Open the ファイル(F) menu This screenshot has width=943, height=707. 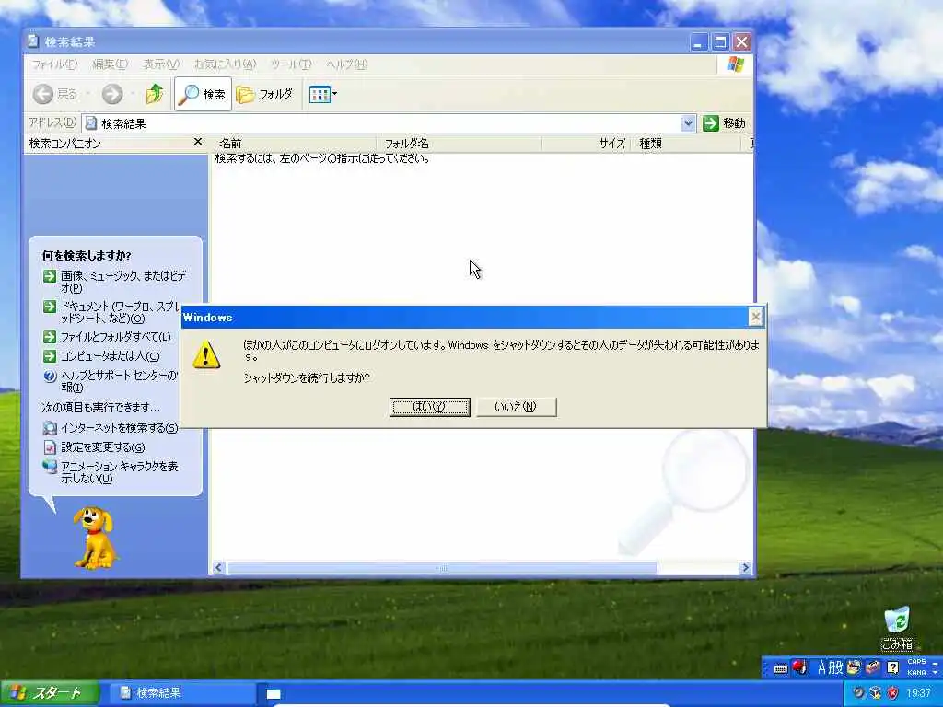(x=54, y=64)
